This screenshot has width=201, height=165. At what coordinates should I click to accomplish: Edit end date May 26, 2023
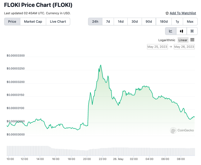184,47
